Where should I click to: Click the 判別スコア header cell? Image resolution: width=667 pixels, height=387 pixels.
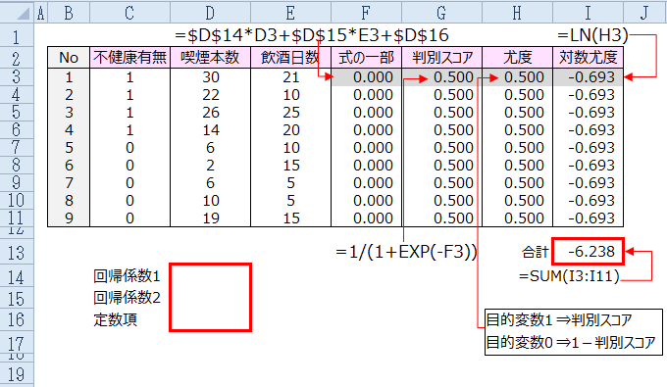[x=441, y=58]
